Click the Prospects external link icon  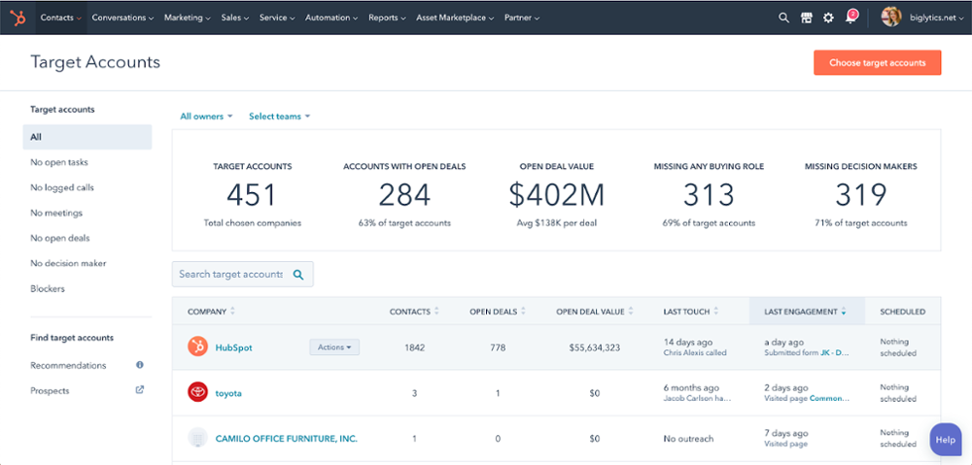point(139,390)
